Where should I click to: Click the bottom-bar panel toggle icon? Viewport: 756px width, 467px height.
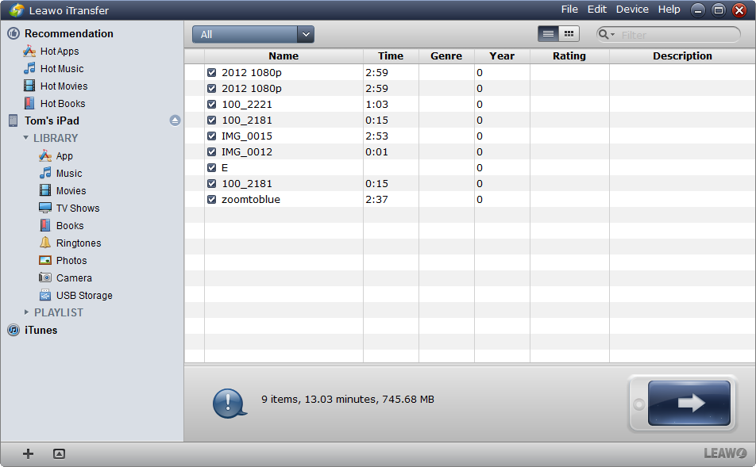(x=59, y=454)
